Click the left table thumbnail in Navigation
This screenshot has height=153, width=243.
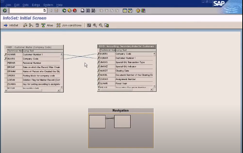[97, 122]
